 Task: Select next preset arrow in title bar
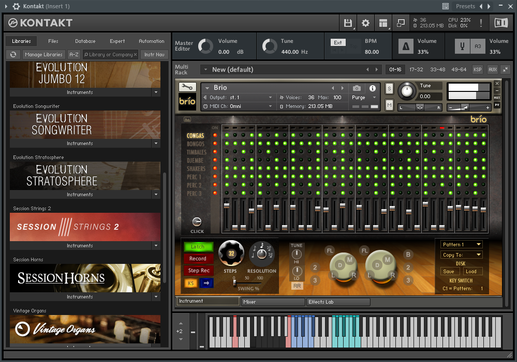click(x=489, y=6)
